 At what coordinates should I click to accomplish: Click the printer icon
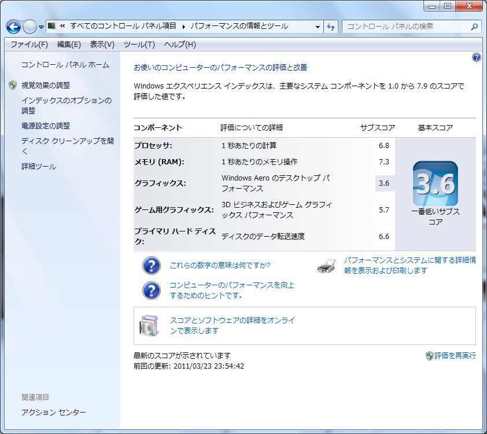click(x=326, y=266)
